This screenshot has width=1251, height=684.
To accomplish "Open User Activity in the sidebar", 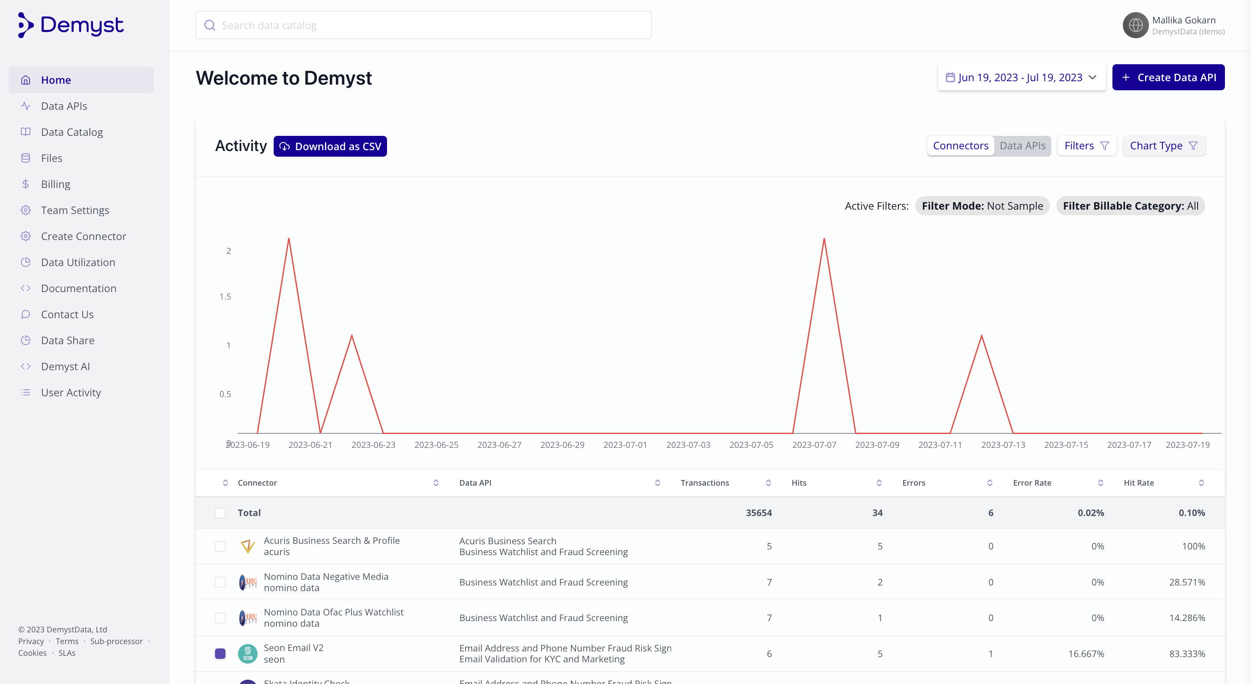I will 71,392.
